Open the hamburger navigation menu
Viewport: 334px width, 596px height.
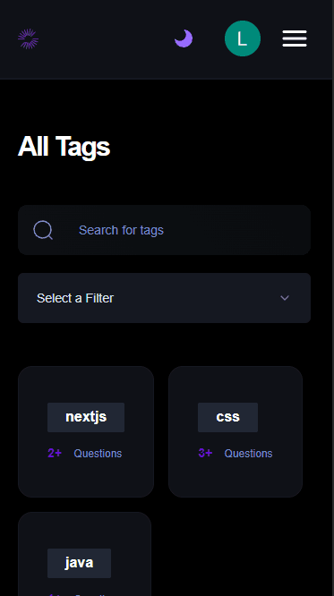(x=295, y=38)
